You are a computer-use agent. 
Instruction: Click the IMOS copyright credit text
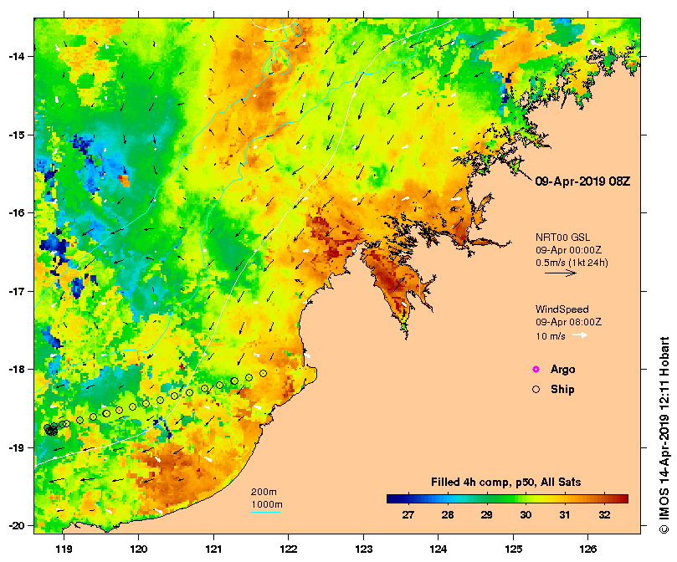tap(664, 435)
